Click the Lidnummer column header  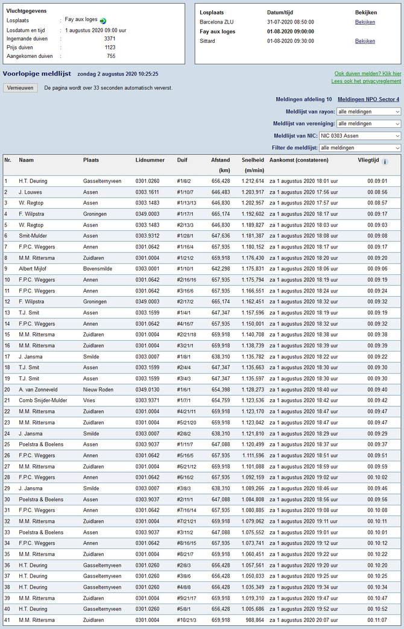[x=150, y=160]
